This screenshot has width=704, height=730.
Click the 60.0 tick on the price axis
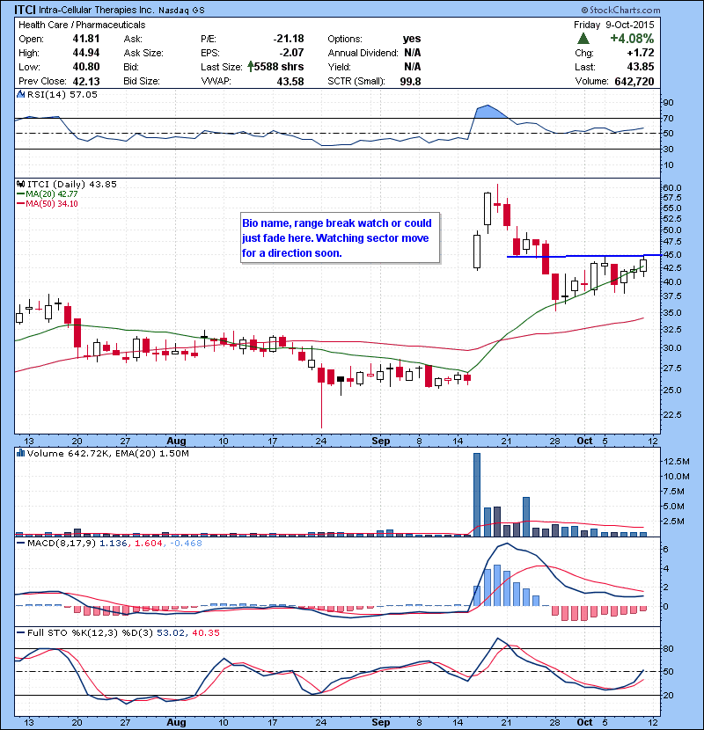(671, 187)
